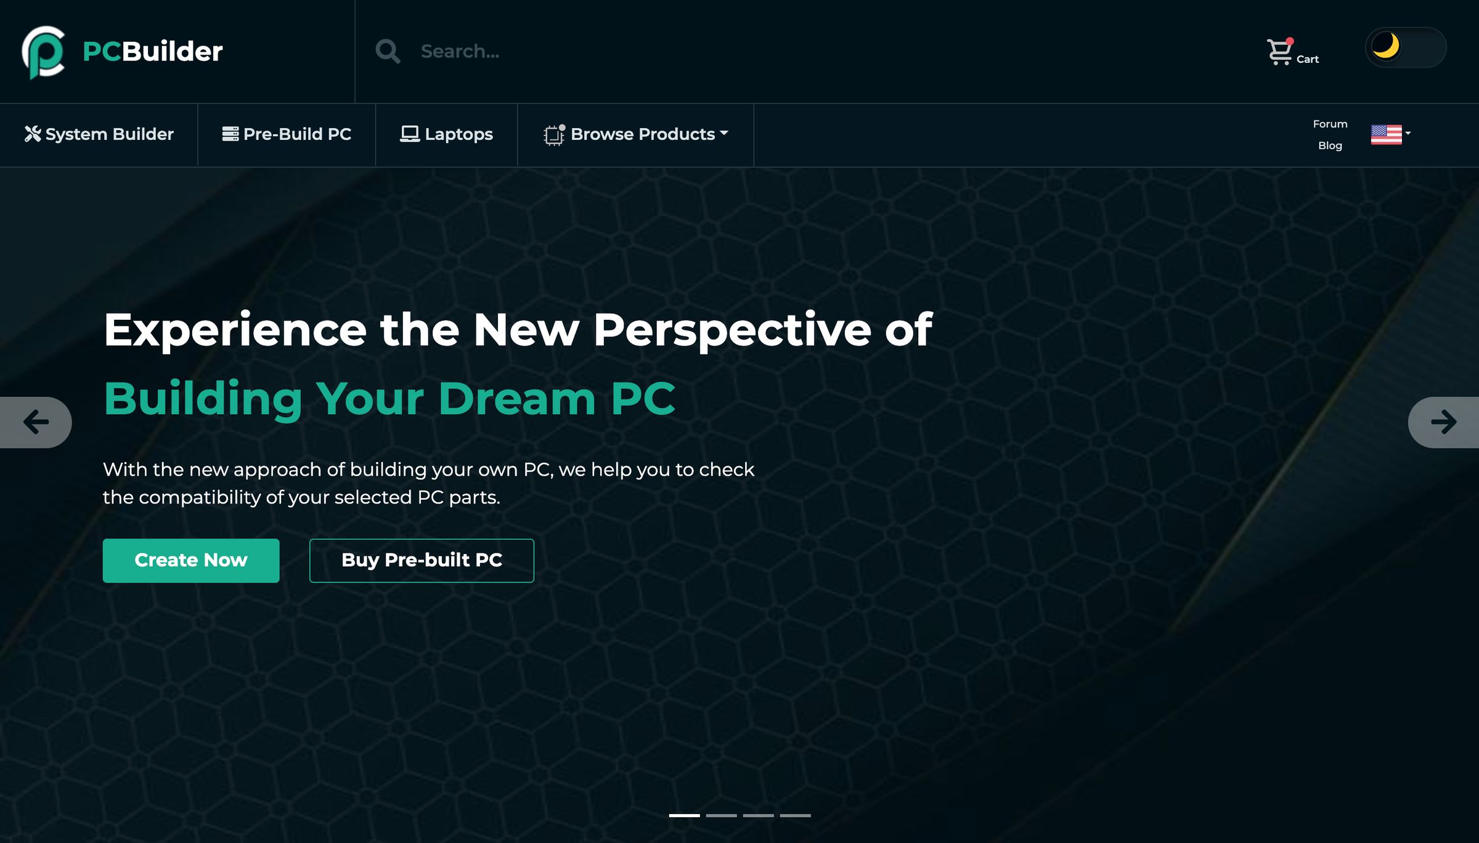1479x843 pixels.
Task: Open the carousel next slide arrow
Action: [x=1443, y=421]
